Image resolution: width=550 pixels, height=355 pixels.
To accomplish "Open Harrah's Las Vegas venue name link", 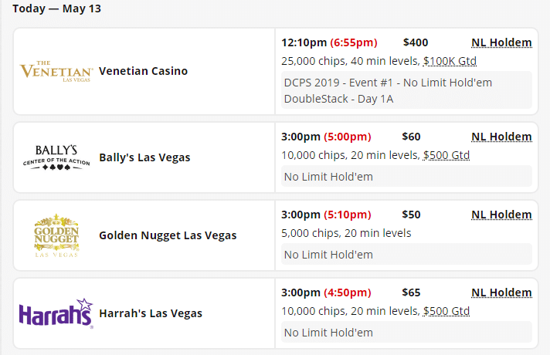I will [x=151, y=313].
